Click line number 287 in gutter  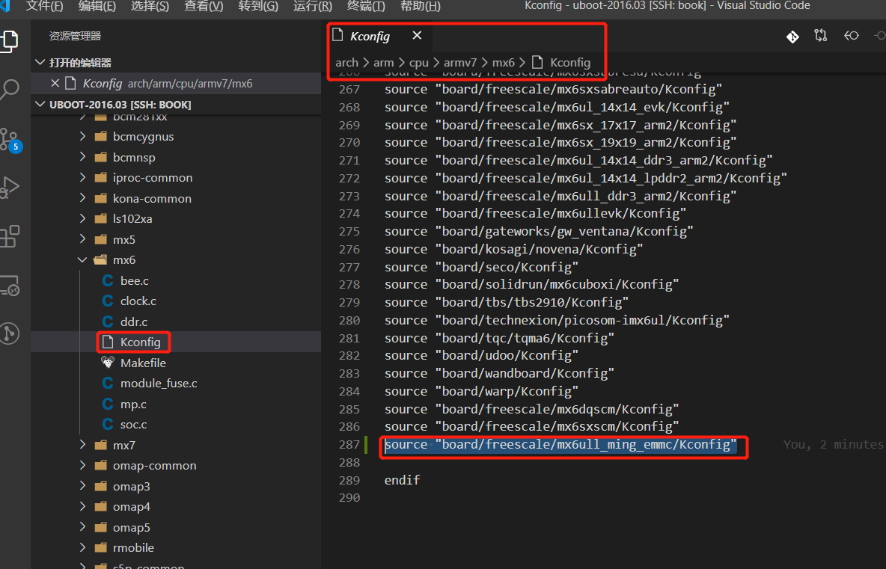(349, 445)
